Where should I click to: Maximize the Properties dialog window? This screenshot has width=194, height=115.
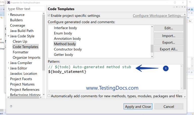point(175,3)
